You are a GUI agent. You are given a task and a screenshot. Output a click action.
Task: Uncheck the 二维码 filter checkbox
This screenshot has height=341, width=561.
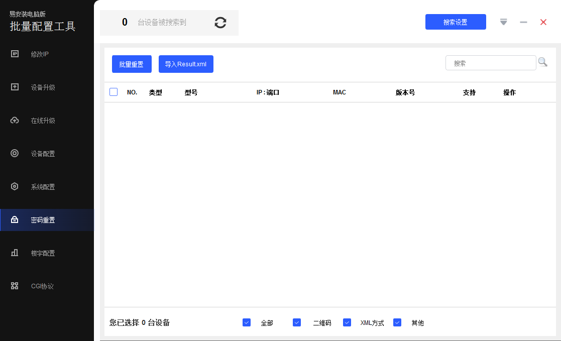pyautogui.click(x=297, y=322)
